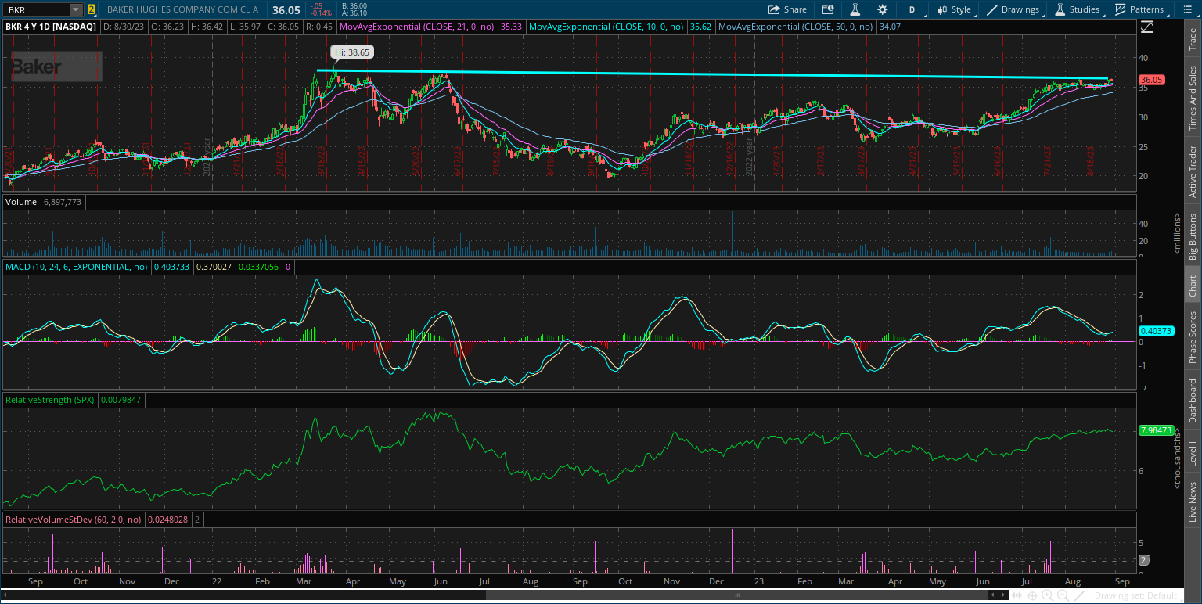1202x604 pixels.
Task: Open the Style candlestick menu
Action: 954,9
